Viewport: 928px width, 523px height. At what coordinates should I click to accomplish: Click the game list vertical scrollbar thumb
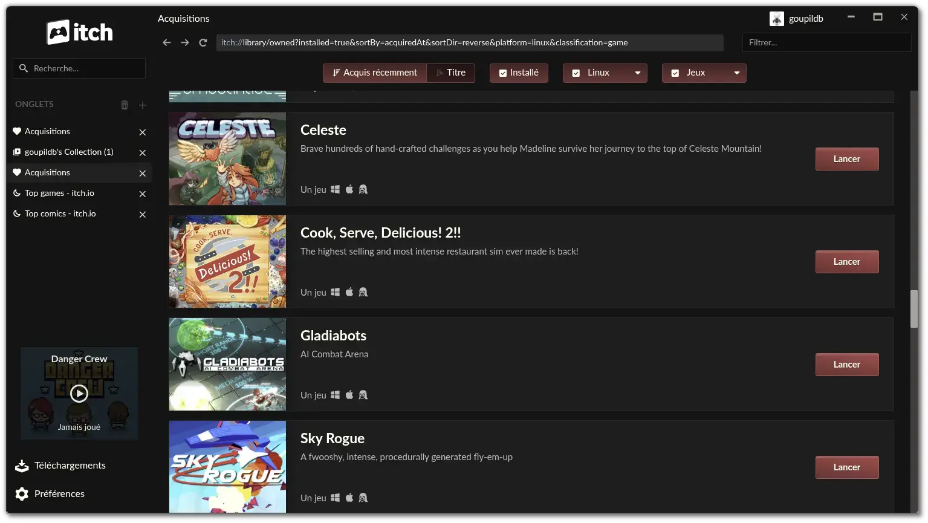click(914, 309)
